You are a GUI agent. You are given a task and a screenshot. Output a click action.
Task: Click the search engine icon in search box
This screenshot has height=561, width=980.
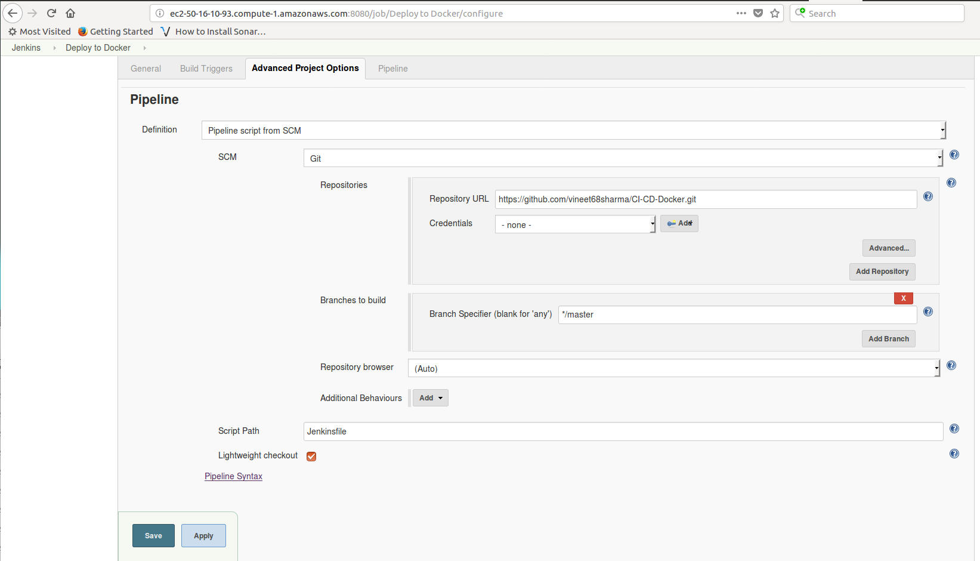800,13
